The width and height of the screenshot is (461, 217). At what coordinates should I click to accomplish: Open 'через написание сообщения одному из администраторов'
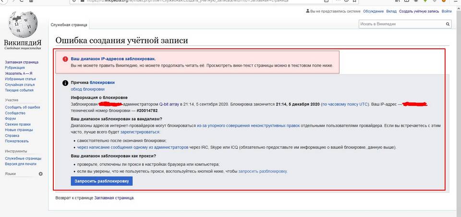click(x=133, y=147)
